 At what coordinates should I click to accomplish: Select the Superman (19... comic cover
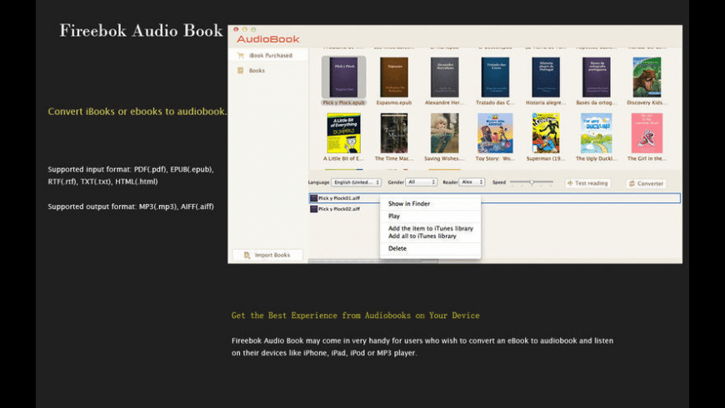point(546,133)
